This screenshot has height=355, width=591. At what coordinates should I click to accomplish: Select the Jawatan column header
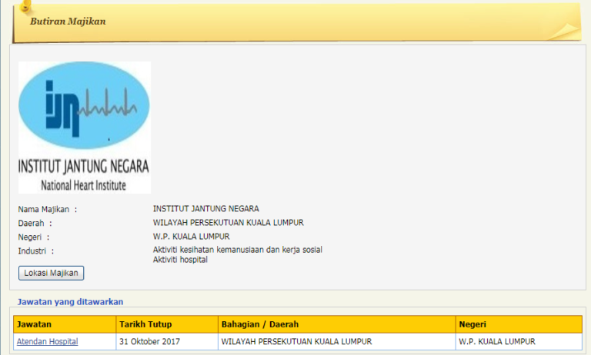click(x=65, y=324)
